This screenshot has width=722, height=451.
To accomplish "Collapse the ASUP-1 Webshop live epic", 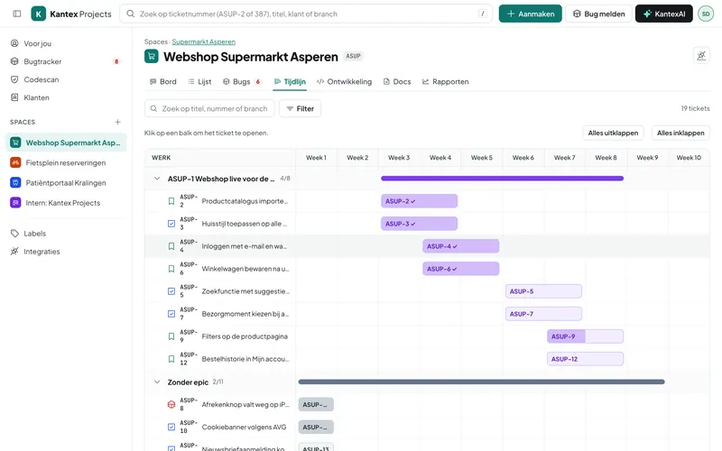I will pos(157,179).
